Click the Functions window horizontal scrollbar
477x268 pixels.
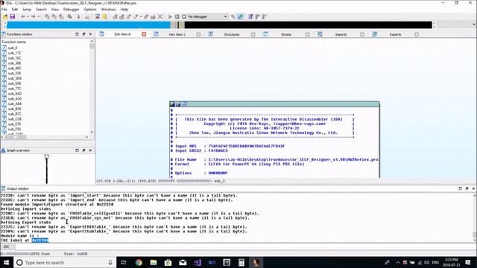(x=45, y=137)
